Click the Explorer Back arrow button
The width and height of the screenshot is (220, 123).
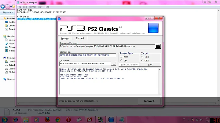2,7
